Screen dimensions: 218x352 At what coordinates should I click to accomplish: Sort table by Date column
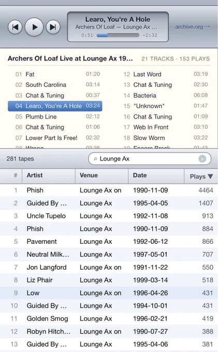tap(156, 175)
